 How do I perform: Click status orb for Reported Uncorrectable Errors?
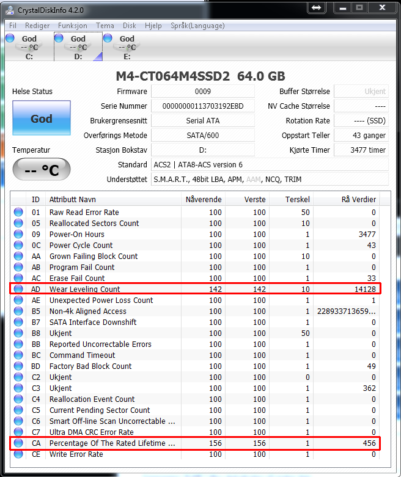tap(18, 344)
